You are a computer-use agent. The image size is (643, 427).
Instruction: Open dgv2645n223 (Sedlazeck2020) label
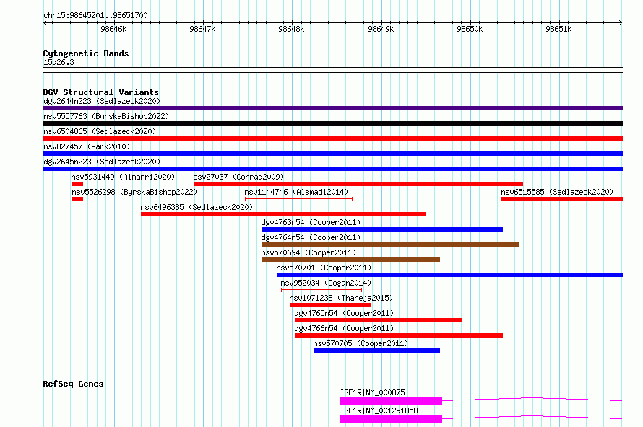coord(102,162)
